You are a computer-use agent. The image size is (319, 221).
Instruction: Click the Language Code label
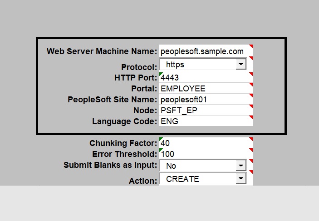point(124,121)
